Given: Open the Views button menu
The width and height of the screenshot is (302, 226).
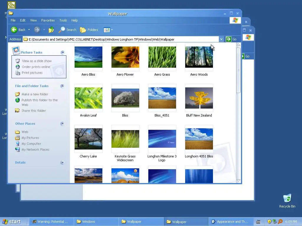Looking at the screenshot, I should click(108, 30).
